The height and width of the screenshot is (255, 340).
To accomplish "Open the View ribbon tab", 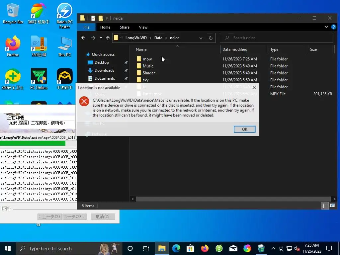I will [x=143, y=27].
